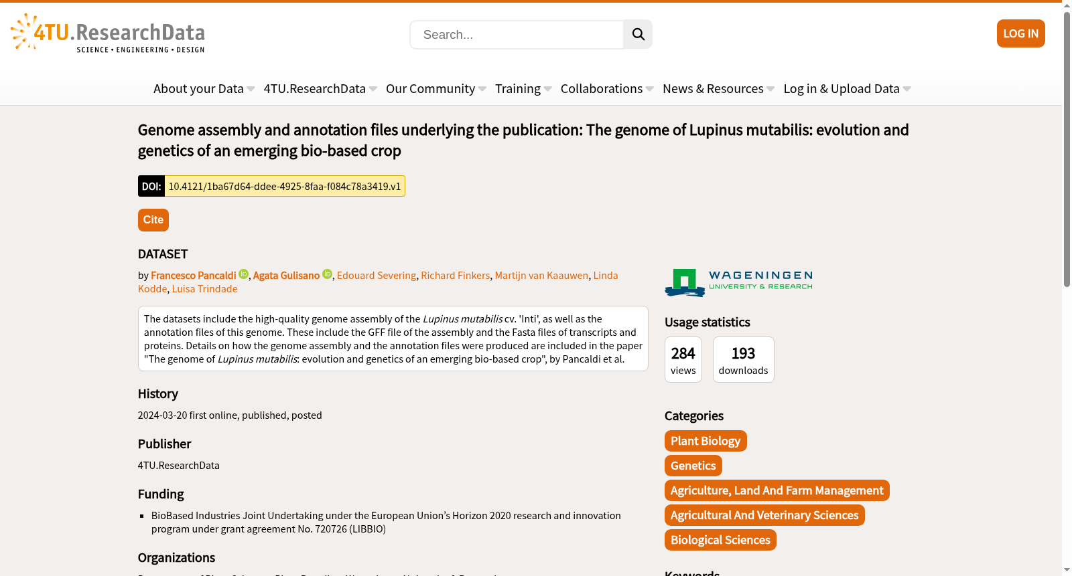The image size is (1072, 576).
Task: Click the dataset description text box
Action: pos(393,339)
